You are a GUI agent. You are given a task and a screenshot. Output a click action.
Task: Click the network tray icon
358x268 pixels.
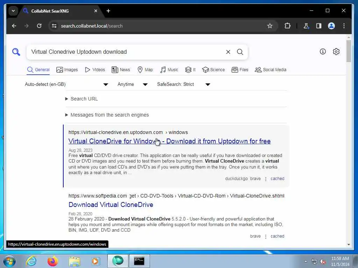point(314,262)
